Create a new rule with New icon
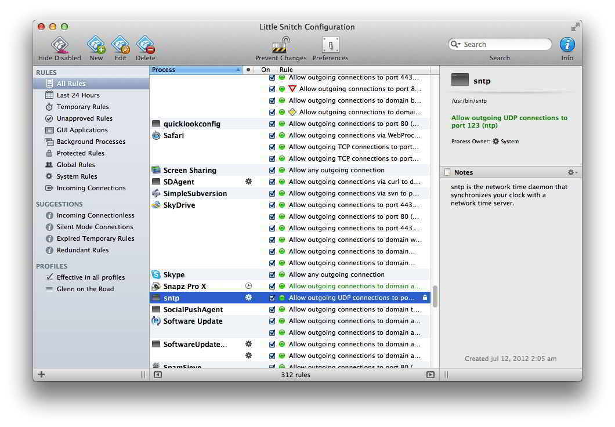 (x=96, y=45)
